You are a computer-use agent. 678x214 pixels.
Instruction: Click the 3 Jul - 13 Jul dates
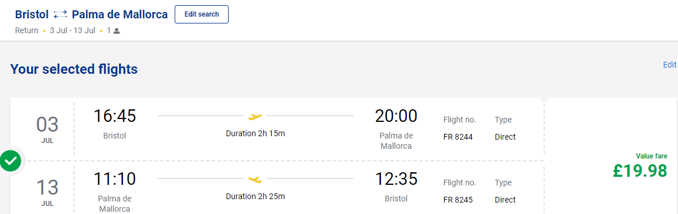point(72,31)
